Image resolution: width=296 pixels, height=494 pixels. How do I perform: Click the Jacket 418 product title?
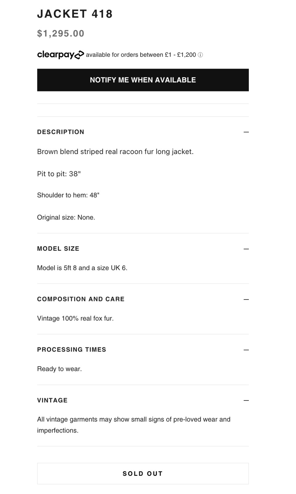75,14
